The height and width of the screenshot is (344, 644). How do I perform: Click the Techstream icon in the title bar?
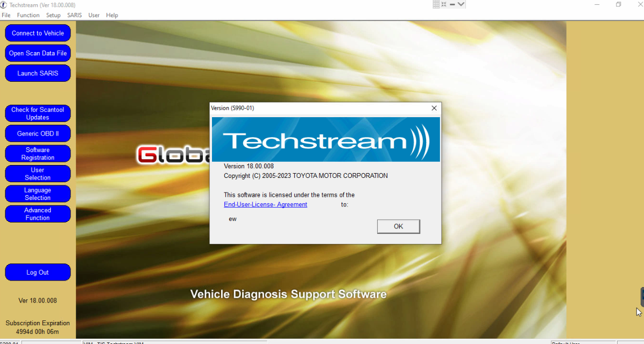(x=4, y=4)
